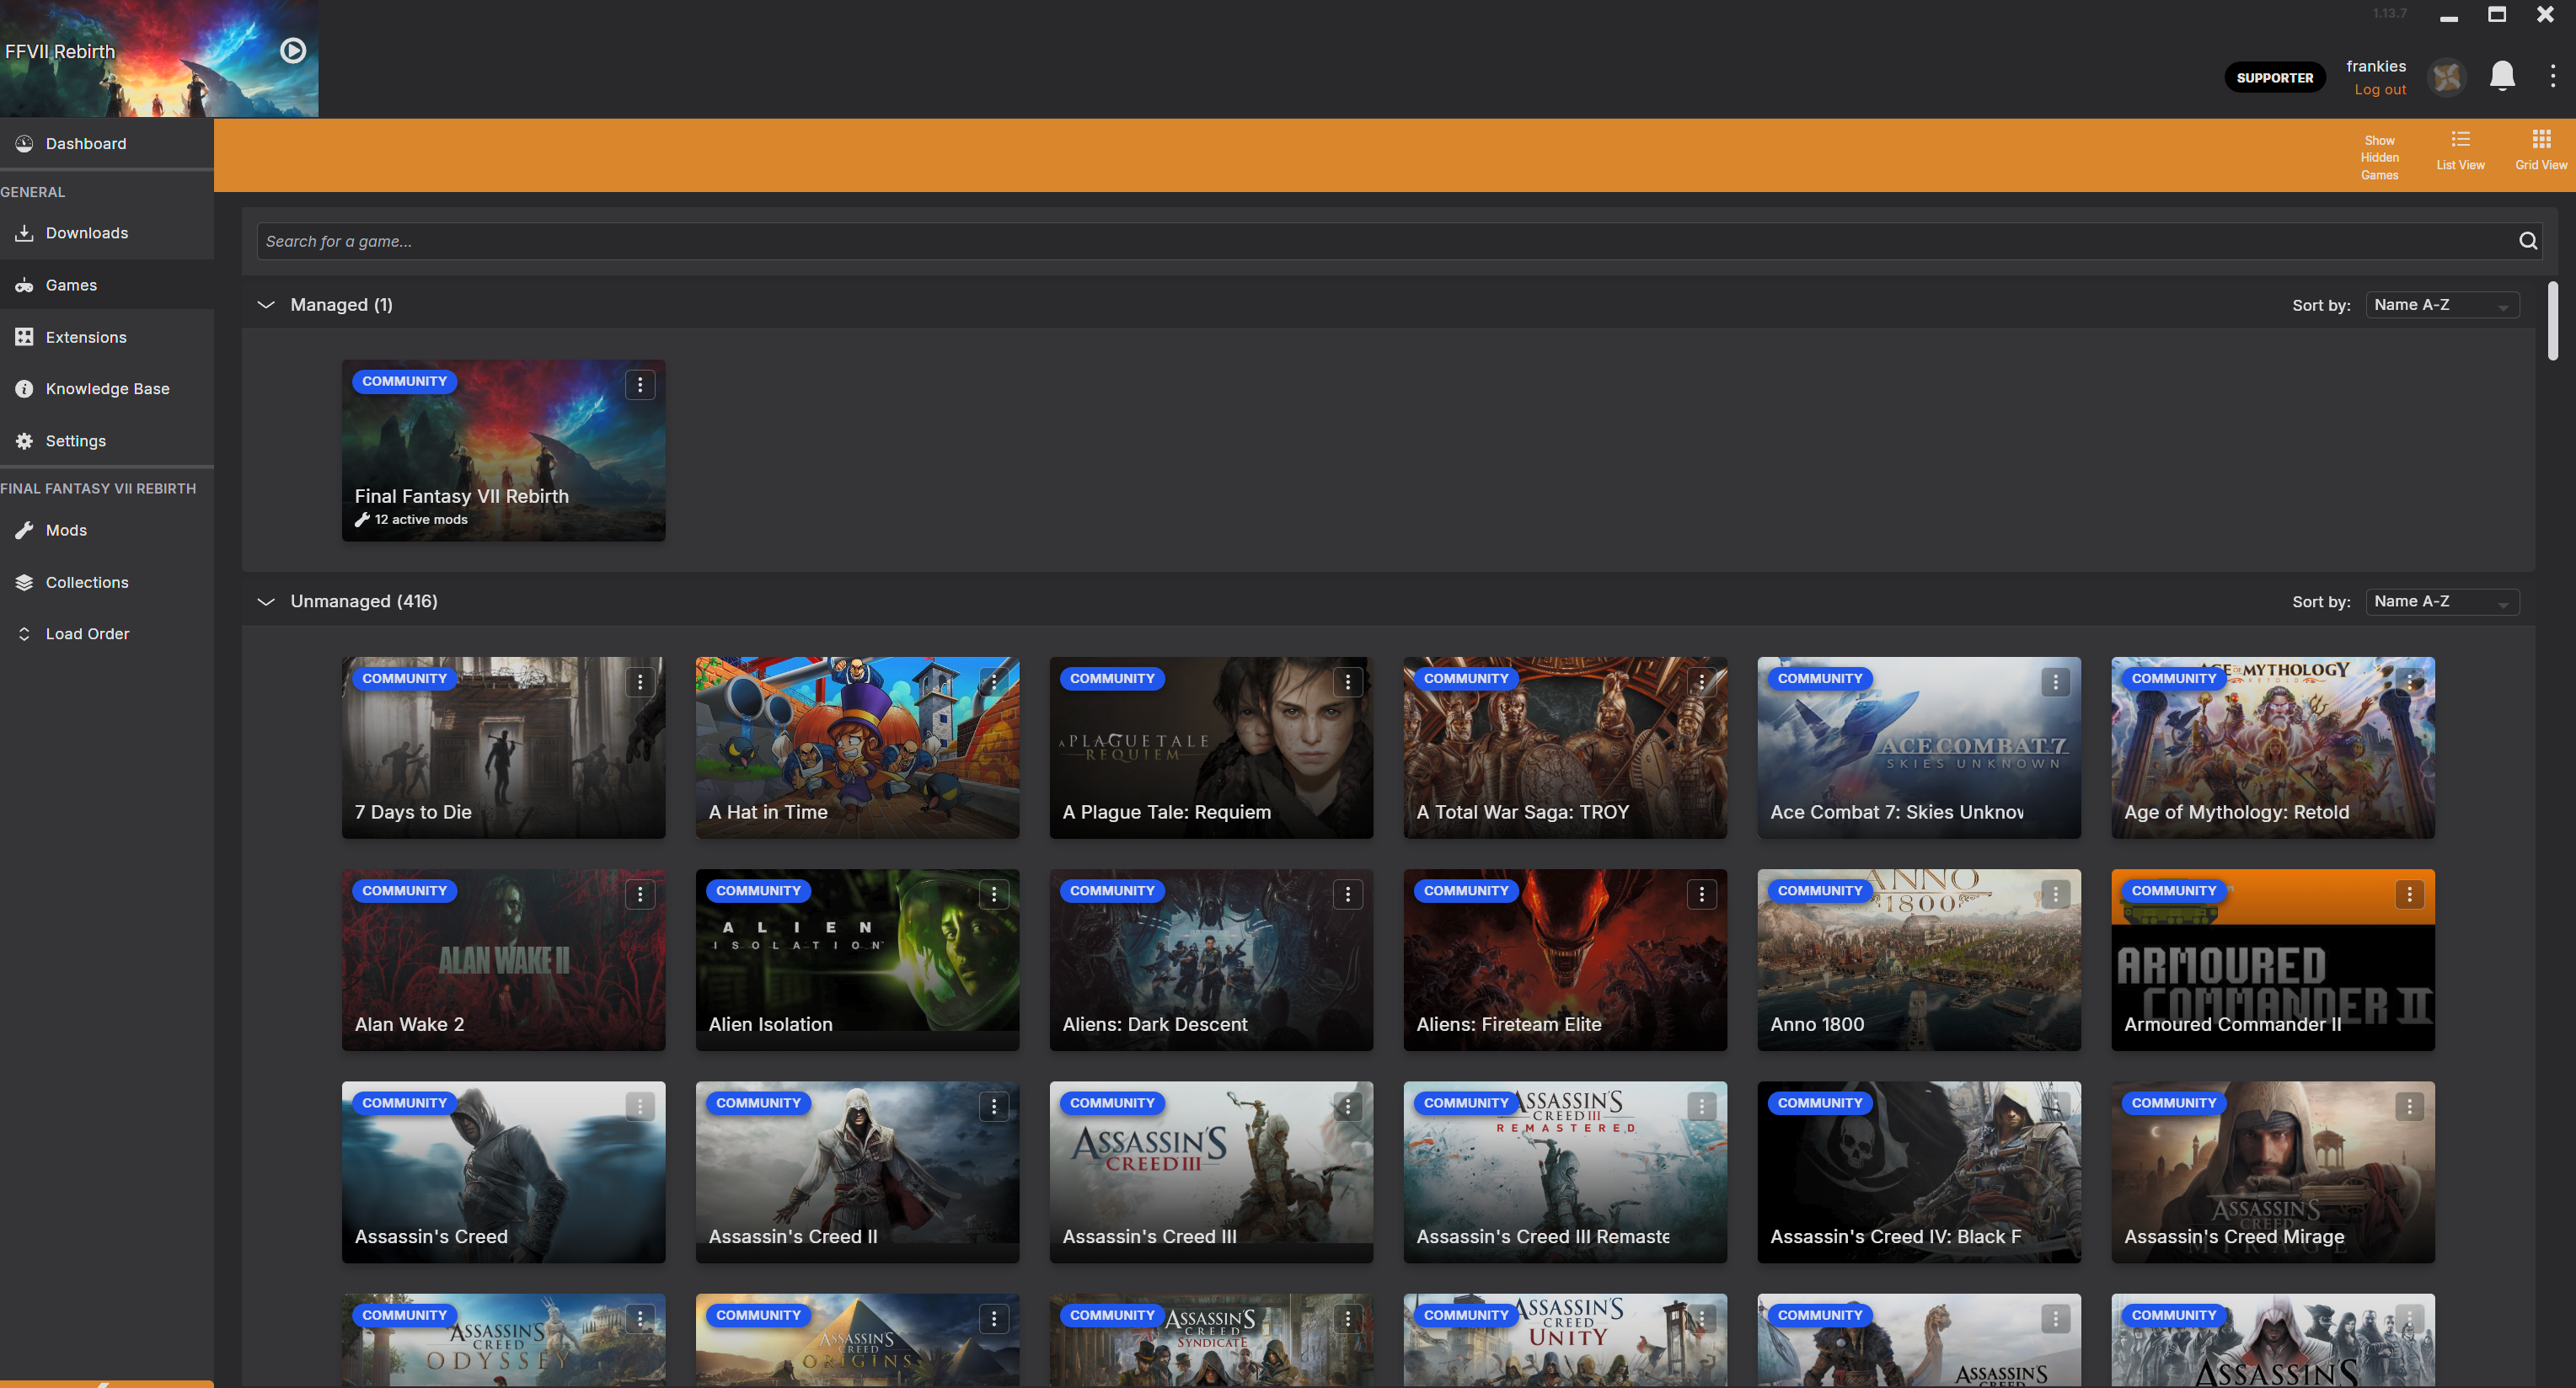Viewport: 2576px width, 1388px height.
Task: Open the top-right kebab menu
Action: tap(2553, 76)
